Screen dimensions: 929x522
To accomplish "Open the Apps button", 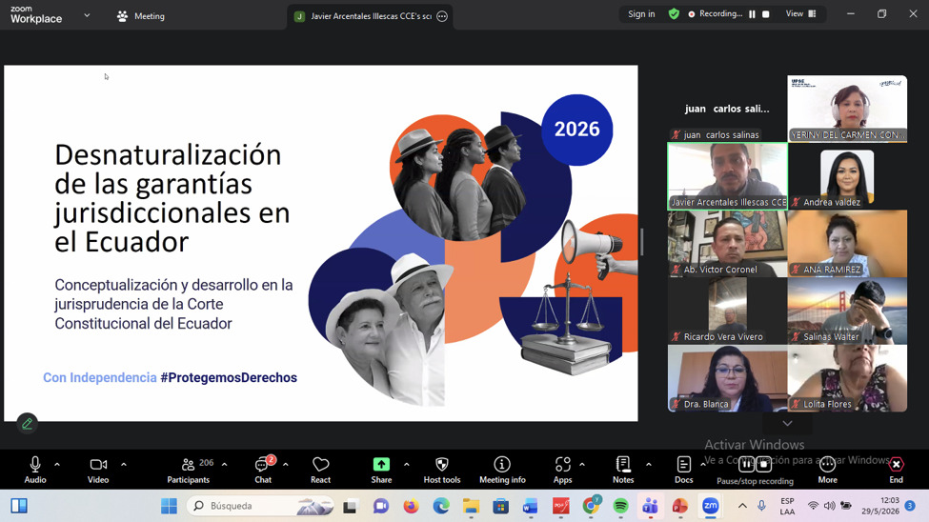I will (563, 470).
